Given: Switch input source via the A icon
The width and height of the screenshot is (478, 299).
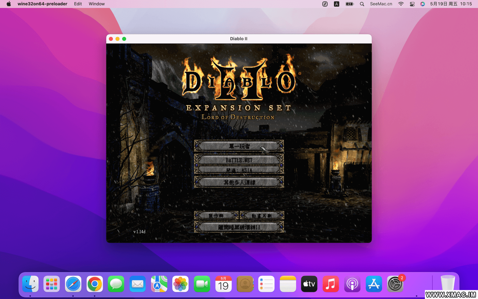Looking at the screenshot, I should pyautogui.click(x=337, y=4).
